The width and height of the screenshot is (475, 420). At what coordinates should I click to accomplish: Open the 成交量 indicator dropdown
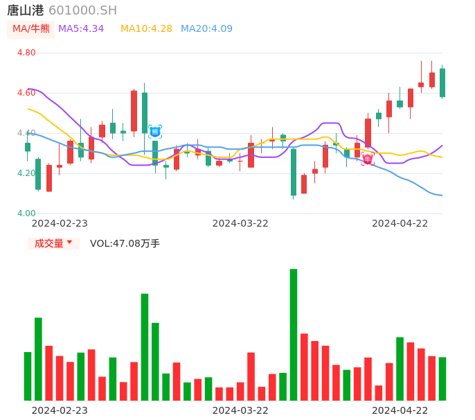click(53, 243)
